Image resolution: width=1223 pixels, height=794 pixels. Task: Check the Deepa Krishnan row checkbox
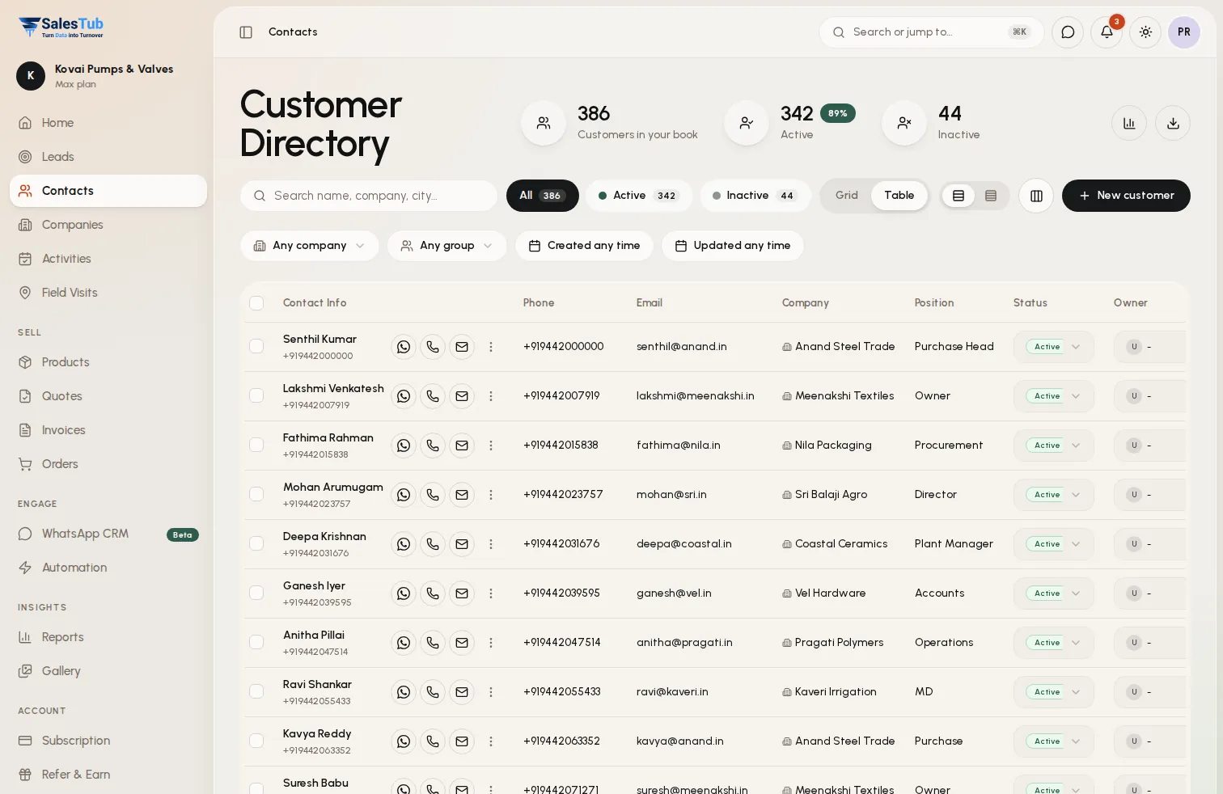coord(256,543)
